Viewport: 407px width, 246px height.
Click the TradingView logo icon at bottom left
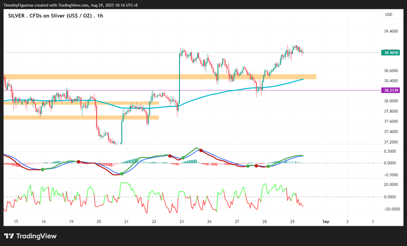coord(9,236)
